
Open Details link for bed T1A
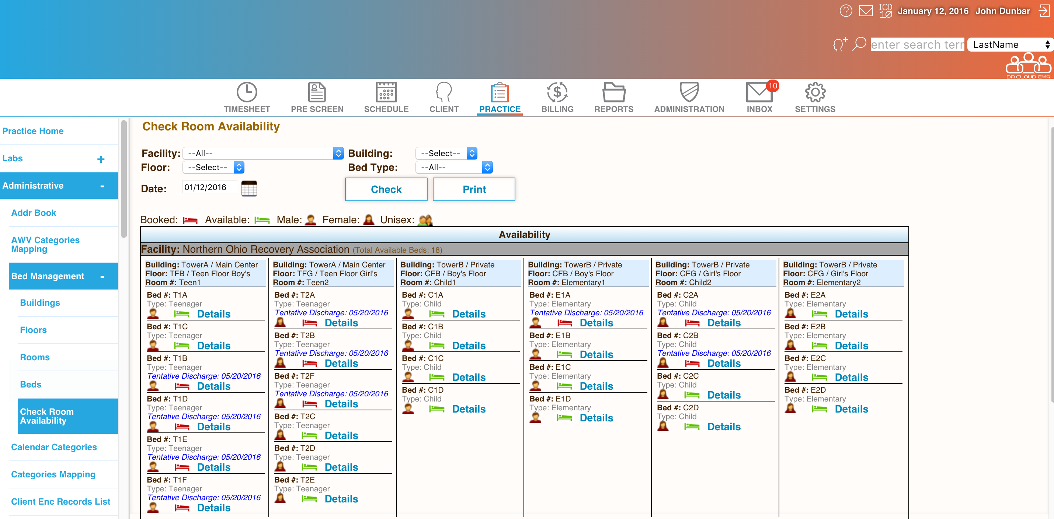click(213, 314)
